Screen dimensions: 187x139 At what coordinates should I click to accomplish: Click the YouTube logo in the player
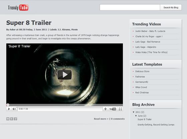[113, 109]
